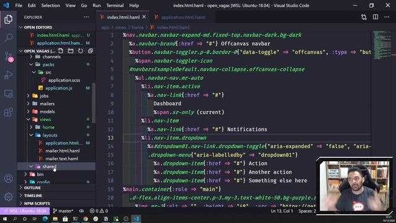
Task: Open the Explorer view in activity bar
Action: pyautogui.click(x=8, y=19)
